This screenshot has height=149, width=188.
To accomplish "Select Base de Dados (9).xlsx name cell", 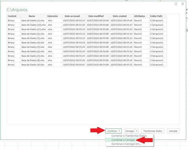I will pos(33,65).
